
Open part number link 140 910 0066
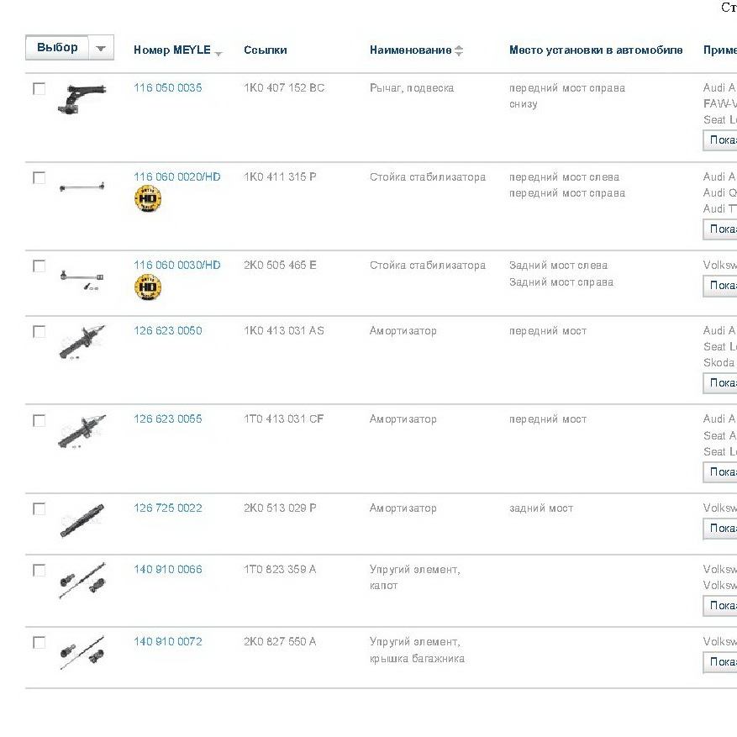[168, 569]
